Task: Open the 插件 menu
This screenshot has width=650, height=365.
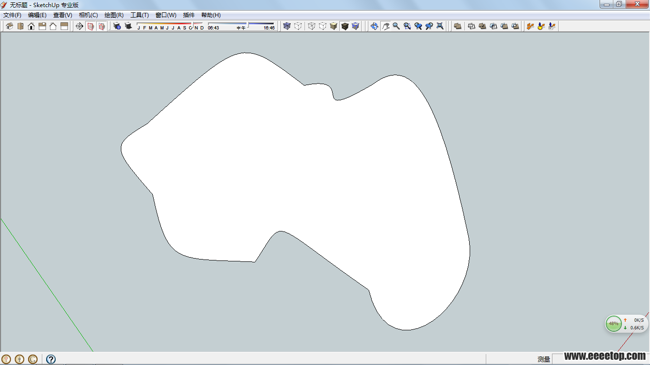Action: [189, 15]
